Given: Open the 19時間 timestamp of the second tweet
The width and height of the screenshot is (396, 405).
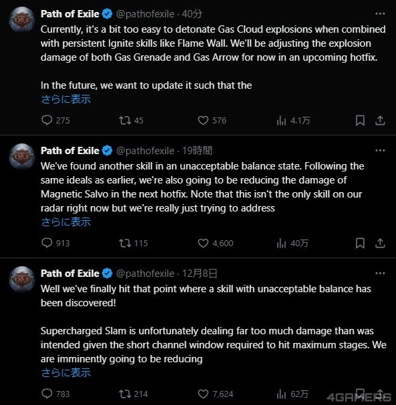Looking at the screenshot, I should click(x=197, y=150).
